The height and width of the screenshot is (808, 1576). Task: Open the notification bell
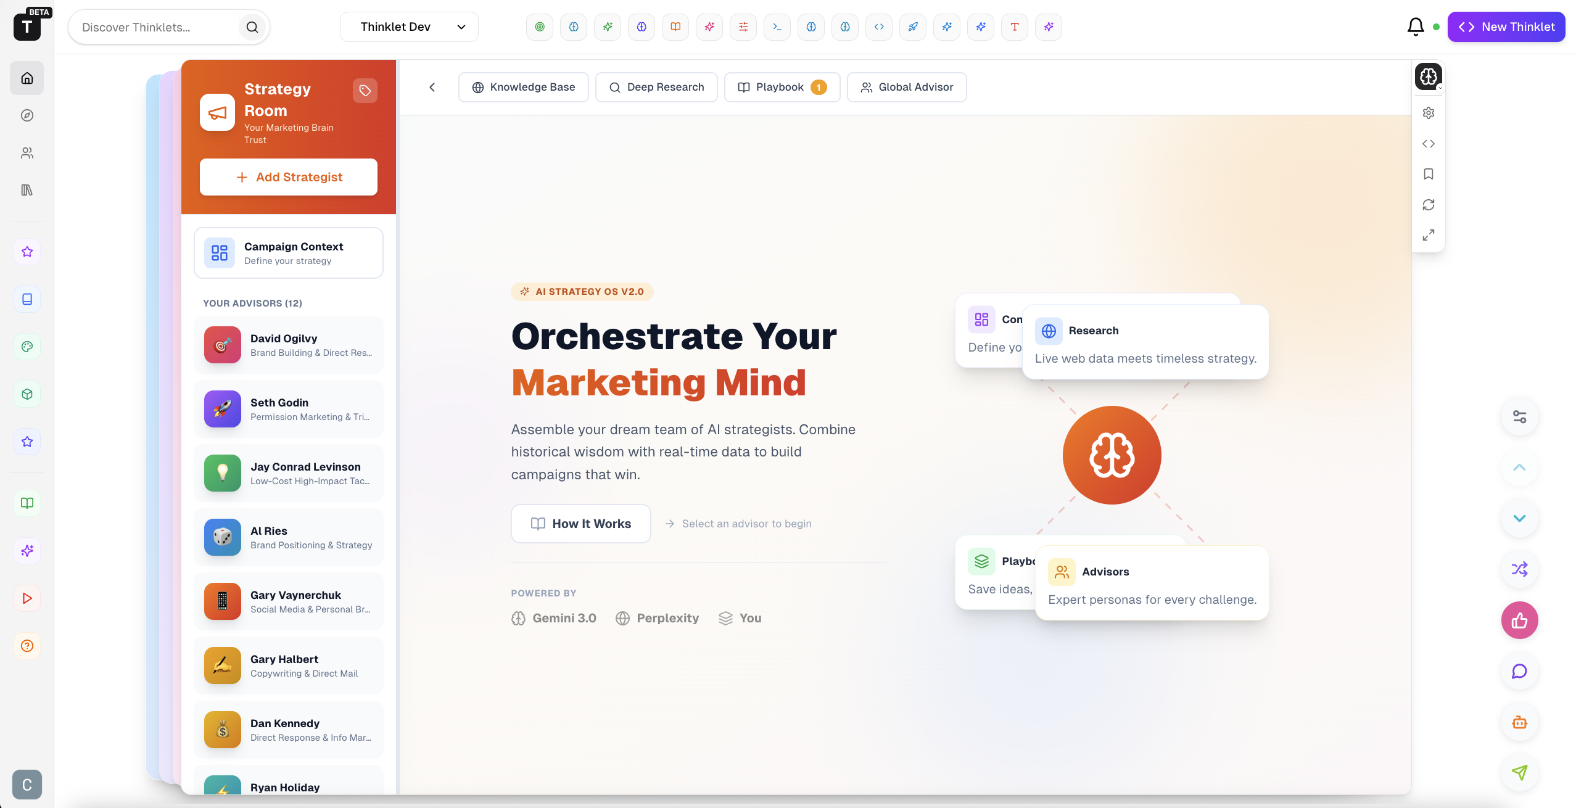click(1416, 27)
